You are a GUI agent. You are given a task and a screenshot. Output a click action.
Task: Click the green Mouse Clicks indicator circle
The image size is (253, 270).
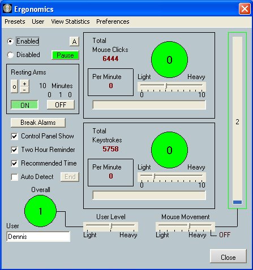pyautogui.click(x=169, y=60)
